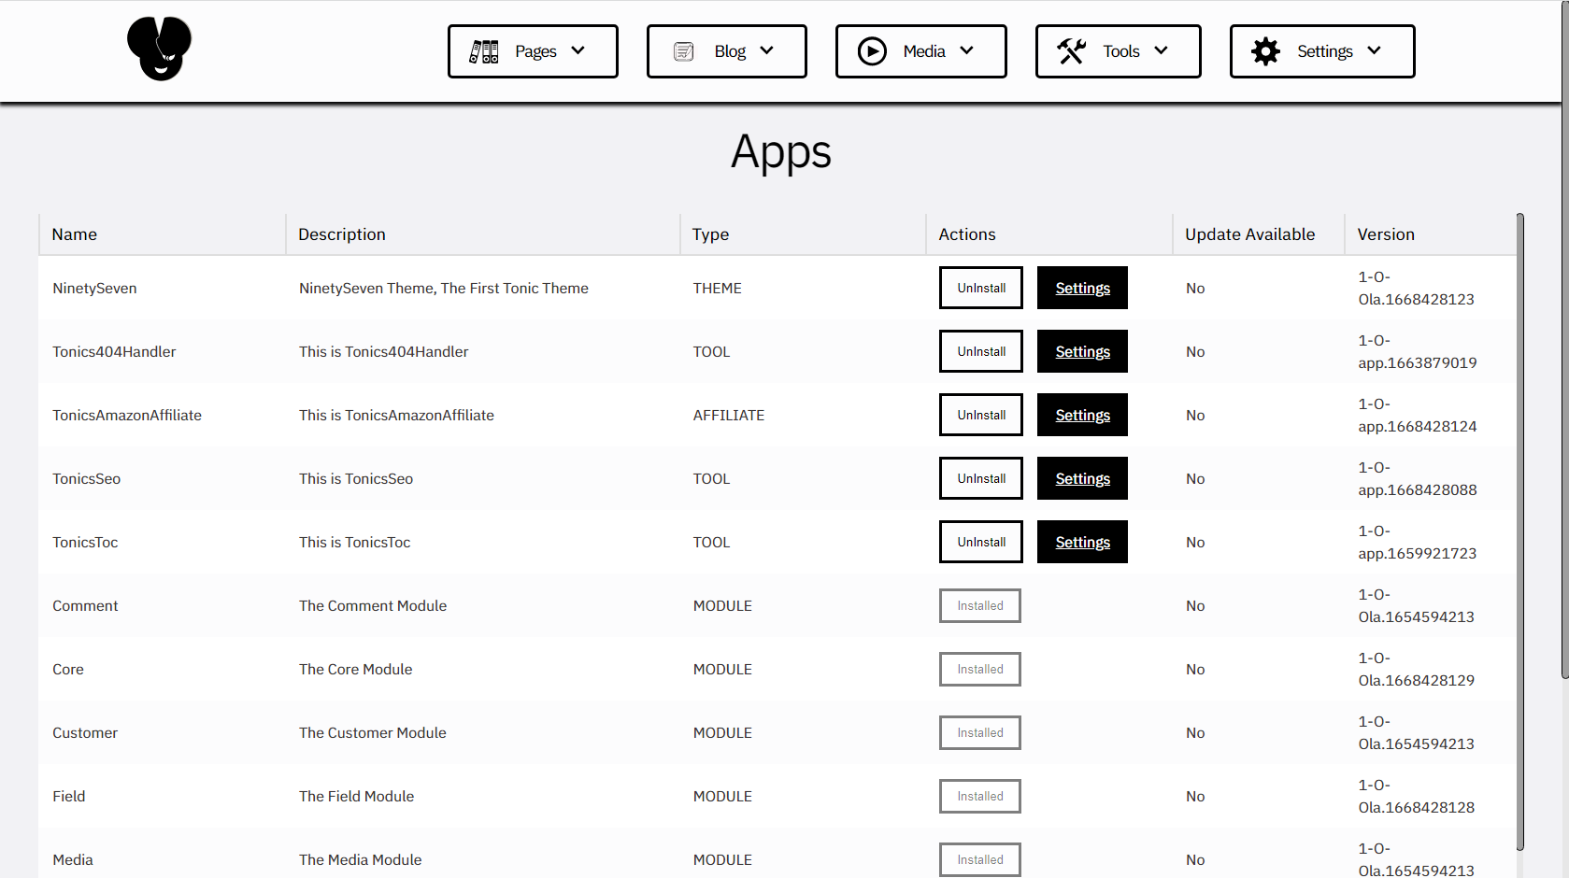The width and height of the screenshot is (1569, 878).
Task: Open the Tools menu label
Action: point(1121,51)
